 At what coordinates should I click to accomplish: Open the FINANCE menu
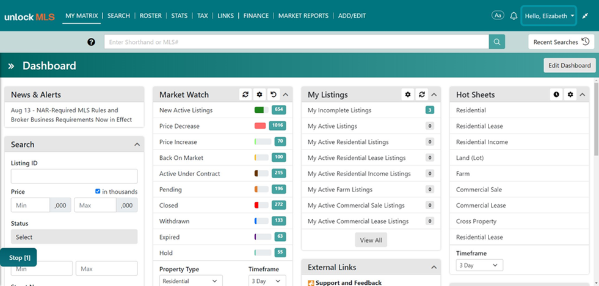click(256, 16)
